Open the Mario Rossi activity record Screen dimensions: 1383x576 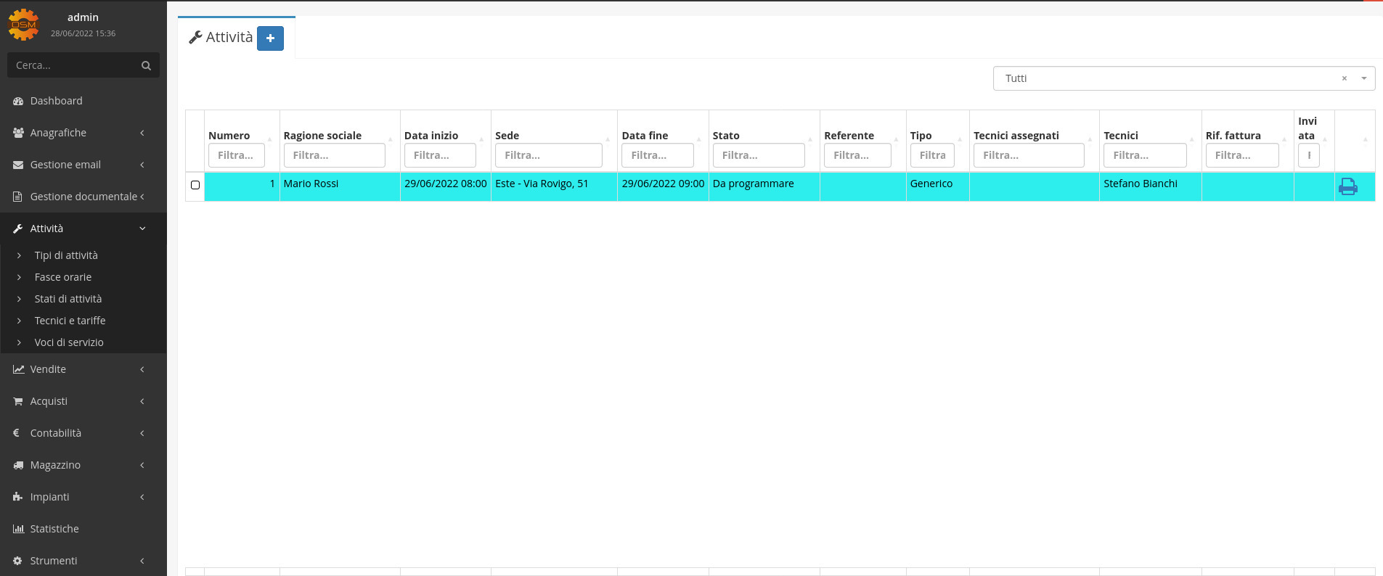tap(311, 184)
